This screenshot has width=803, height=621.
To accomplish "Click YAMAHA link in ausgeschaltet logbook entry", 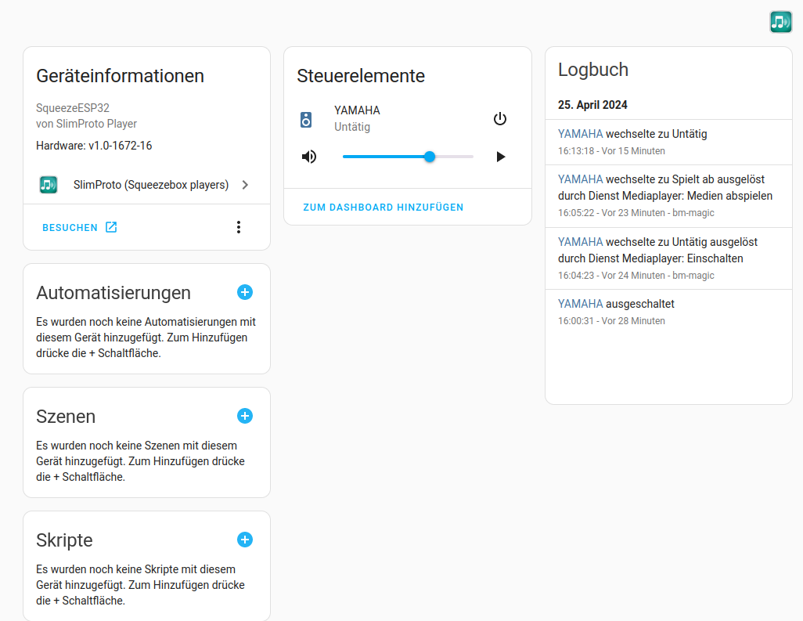I will pyautogui.click(x=580, y=303).
